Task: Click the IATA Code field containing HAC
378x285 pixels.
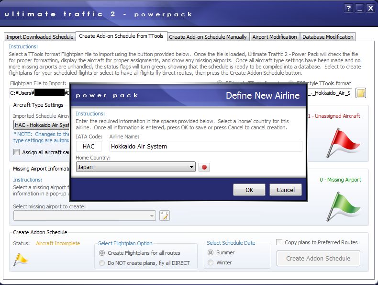Action: coord(89,147)
